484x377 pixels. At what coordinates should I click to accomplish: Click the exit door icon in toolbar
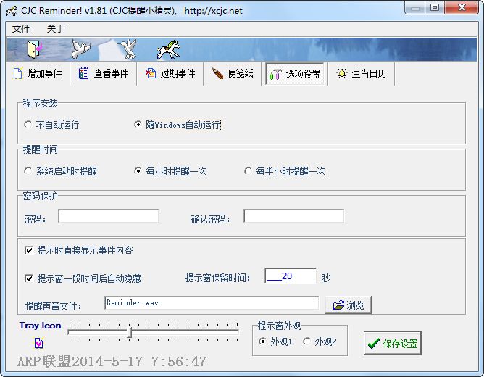tap(34, 49)
